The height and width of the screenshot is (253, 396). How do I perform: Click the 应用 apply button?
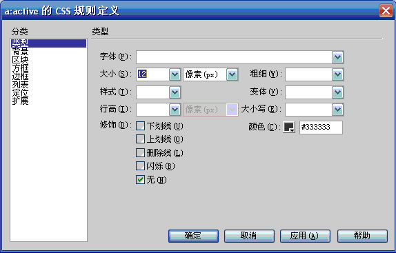[305, 236]
